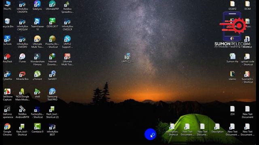Image resolution: width=259 pixels, height=145 pixels.
Task: Open the red Ultimate Multi Tool icon
Action: click(68, 60)
